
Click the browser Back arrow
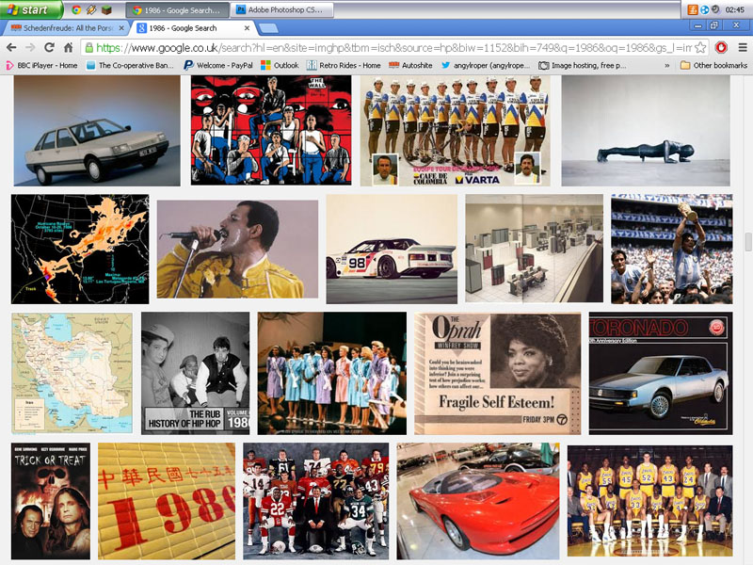pyautogui.click(x=11, y=47)
